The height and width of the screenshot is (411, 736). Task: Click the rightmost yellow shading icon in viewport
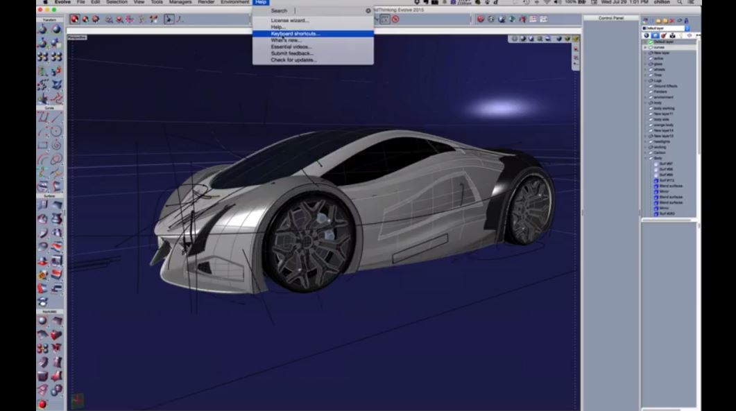(x=576, y=39)
